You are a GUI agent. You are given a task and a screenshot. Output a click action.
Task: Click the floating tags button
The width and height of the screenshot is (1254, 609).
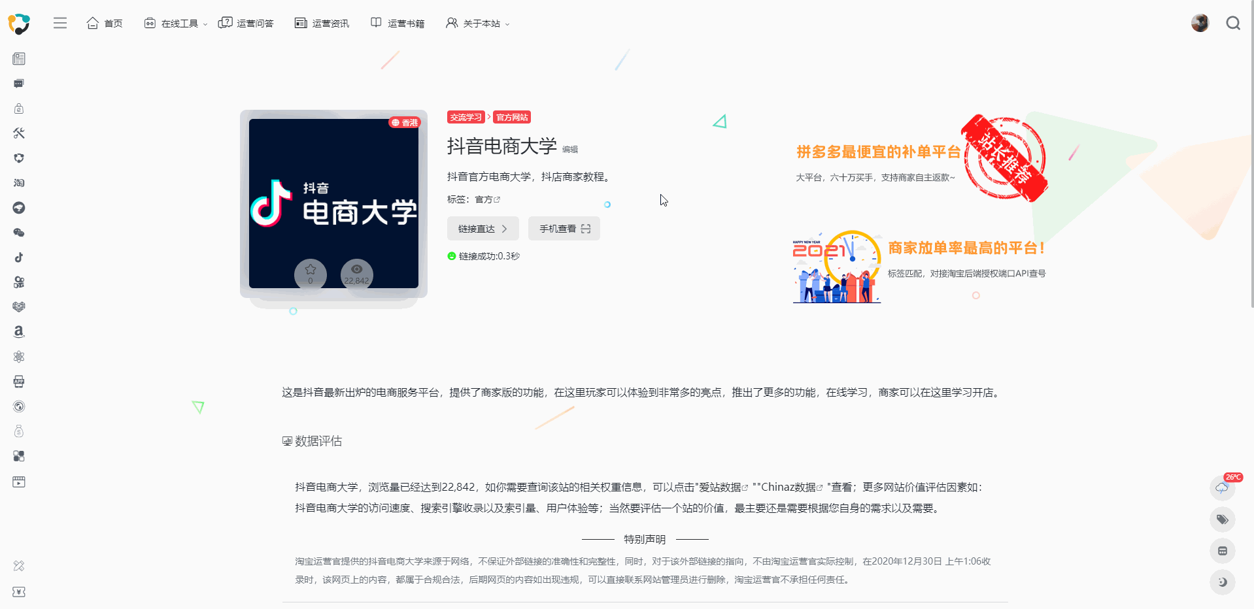click(x=1222, y=519)
